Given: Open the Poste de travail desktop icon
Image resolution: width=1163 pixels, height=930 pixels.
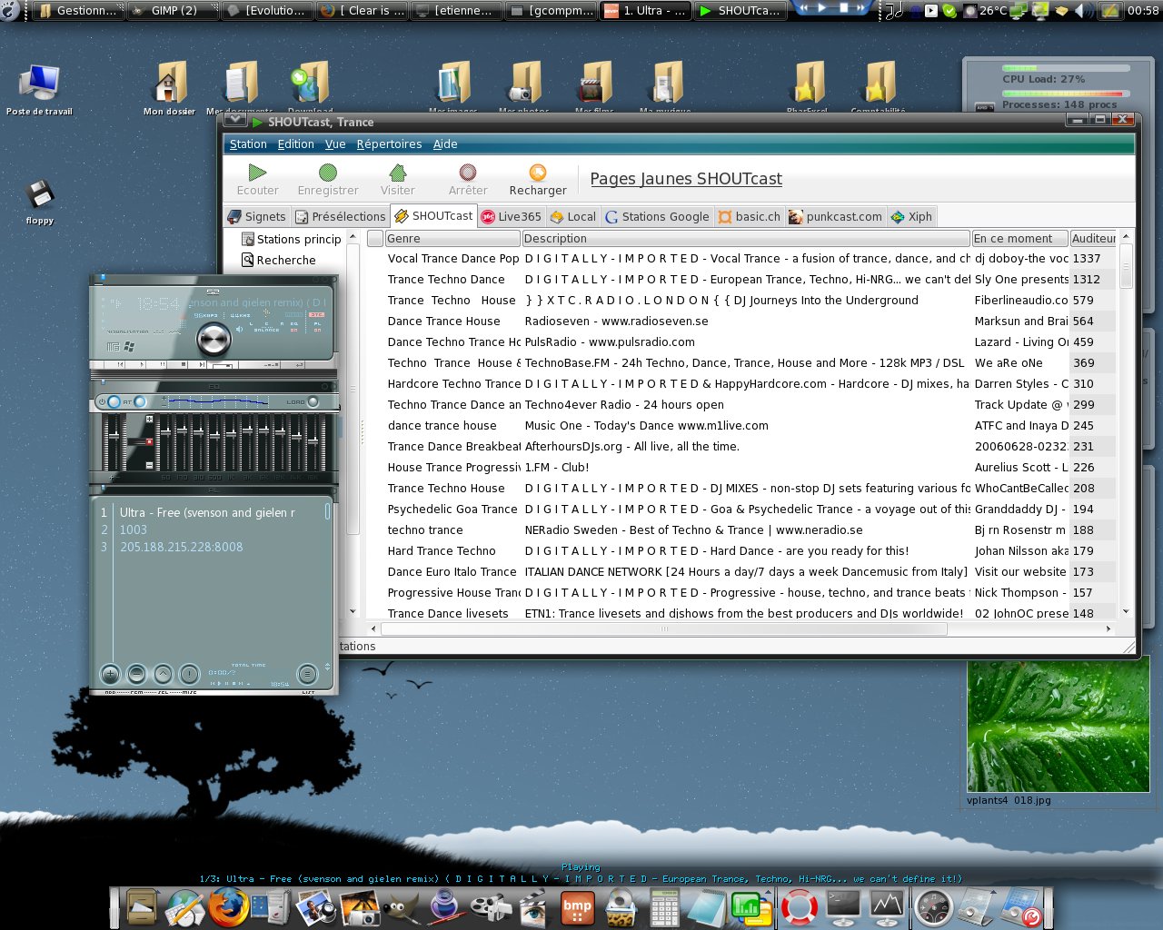Looking at the screenshot, I should pyautogui.click(x=39, y=90).
